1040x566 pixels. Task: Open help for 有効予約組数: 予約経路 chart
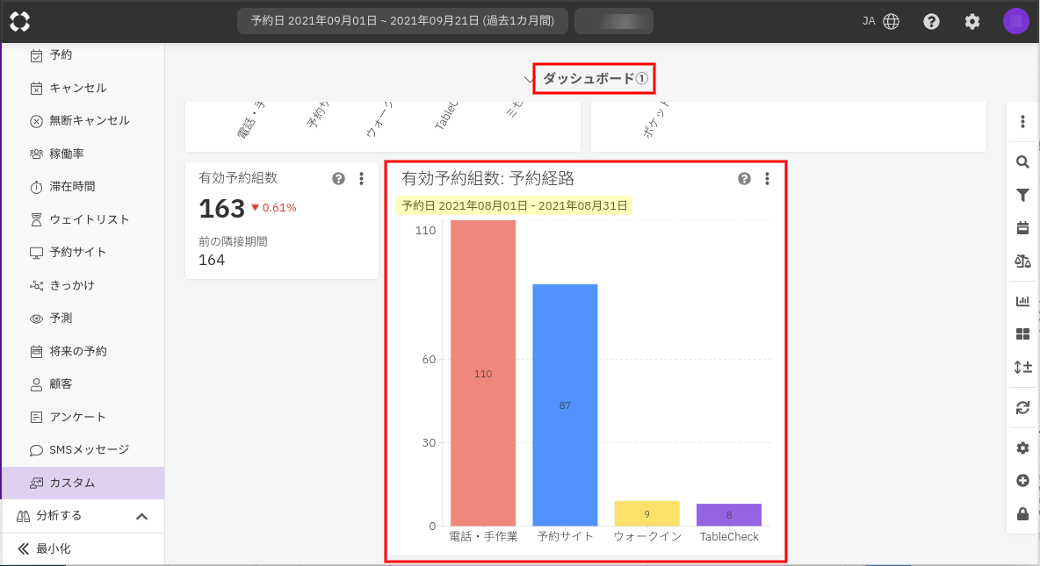click(745, 179)
